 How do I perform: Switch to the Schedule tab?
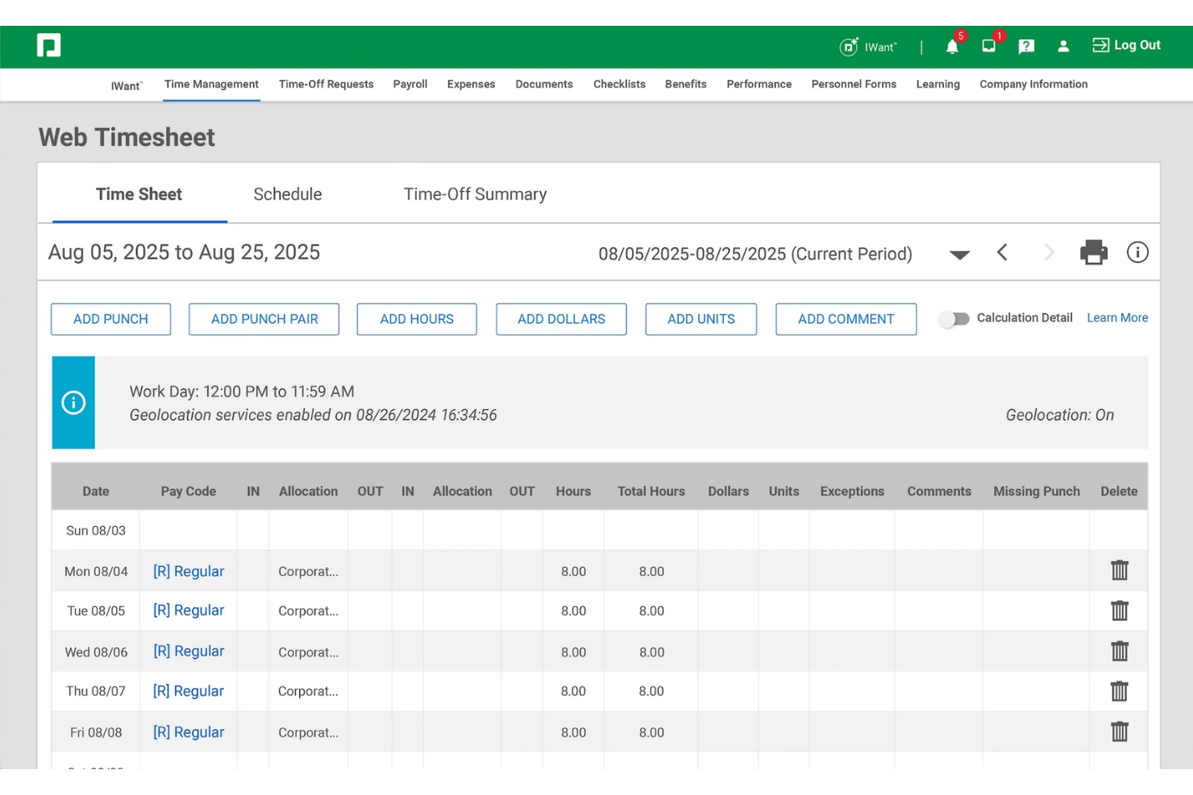(288, 194)
